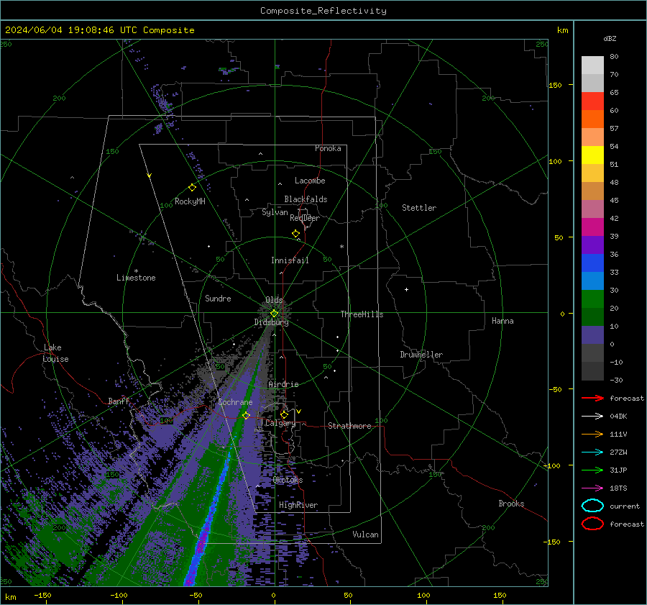The width and height of the screenshot is (647, 605).
Task: Click the Banff label
Action: click(x=119, y=401)
